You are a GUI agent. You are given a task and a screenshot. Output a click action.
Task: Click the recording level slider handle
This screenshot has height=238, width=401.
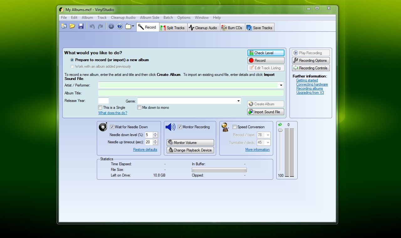[x=280, y=130]
